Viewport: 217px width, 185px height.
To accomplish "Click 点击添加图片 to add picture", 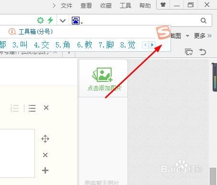I will click(x=104, y=80).
